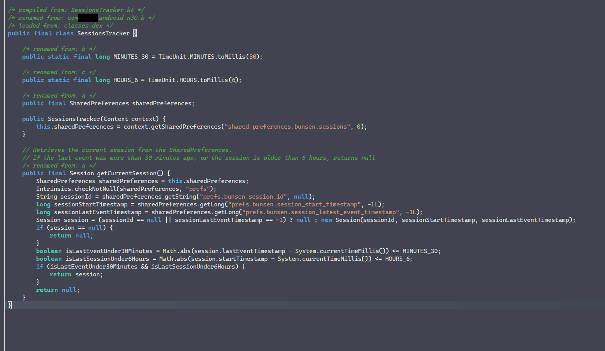Click session.lastEventTimestamp in Math.abs expression
This screenshot has height=351, width=605.
240,251
